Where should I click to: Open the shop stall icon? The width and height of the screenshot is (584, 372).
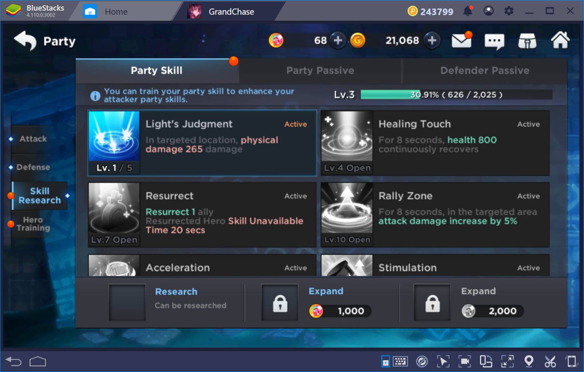tap(527, 41)
